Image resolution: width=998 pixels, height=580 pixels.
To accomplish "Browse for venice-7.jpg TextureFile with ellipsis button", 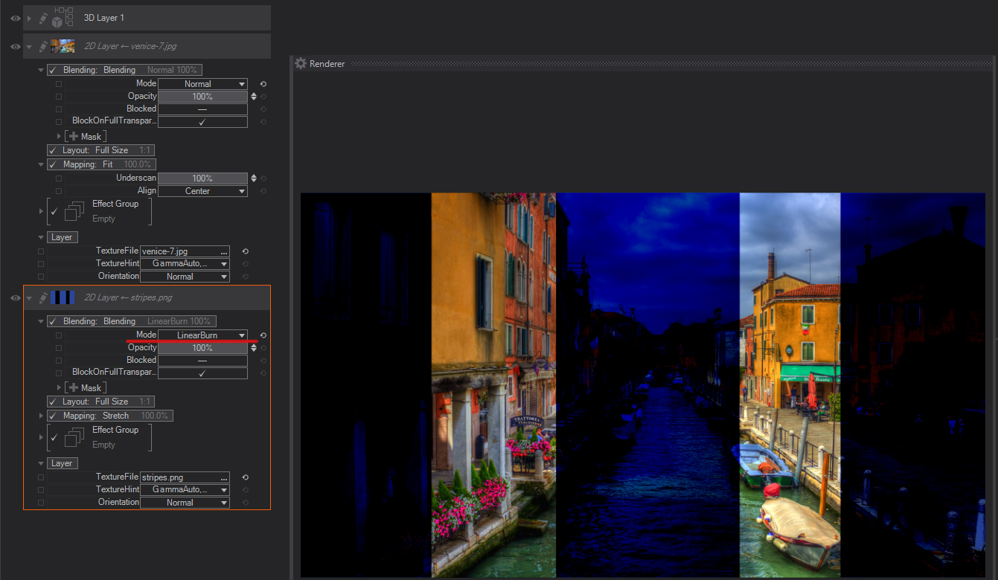I will [x=223, y=251].
